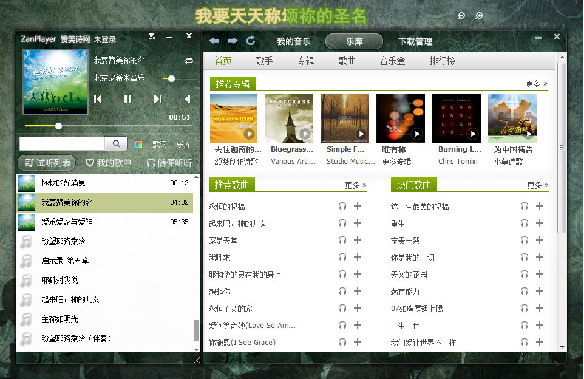Screen dimensions: 584x379
Task: Click the headphone audition icon beside 永恒的祝福
Action: [342, 206]
